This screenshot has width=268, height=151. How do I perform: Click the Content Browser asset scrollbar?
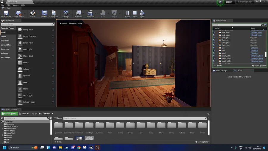point(209,127)
